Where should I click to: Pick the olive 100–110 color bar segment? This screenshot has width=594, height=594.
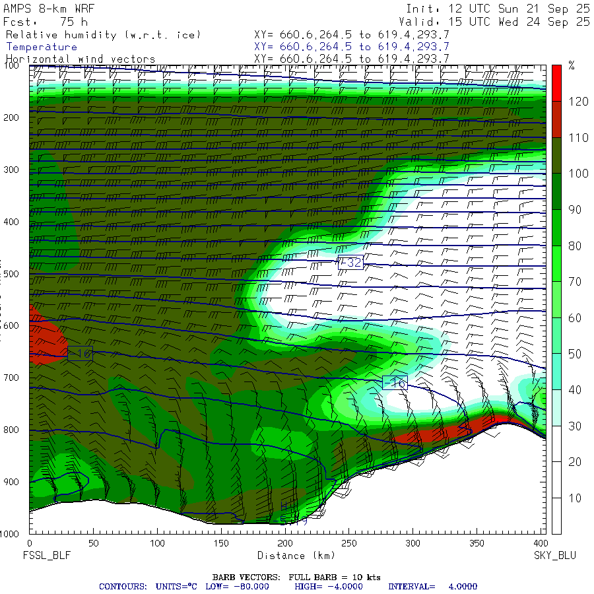click(x=556, y=155)
